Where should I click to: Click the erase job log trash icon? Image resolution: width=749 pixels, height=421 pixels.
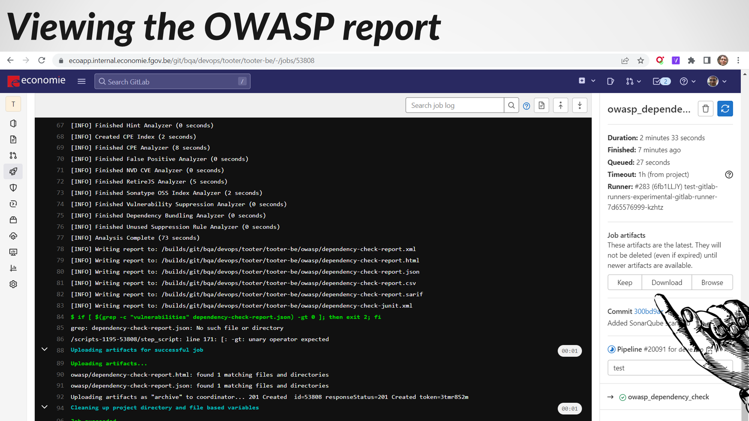705,109
